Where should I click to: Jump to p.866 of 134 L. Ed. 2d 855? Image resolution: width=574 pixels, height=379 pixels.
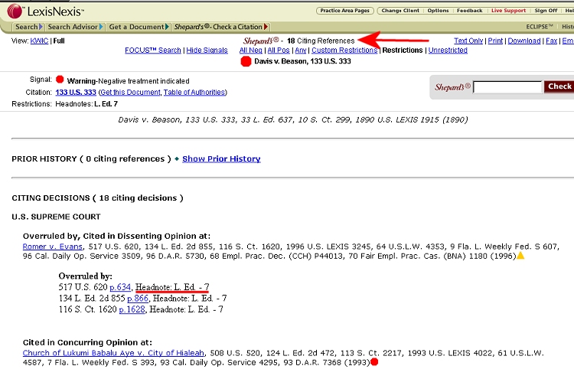point(138,299)
